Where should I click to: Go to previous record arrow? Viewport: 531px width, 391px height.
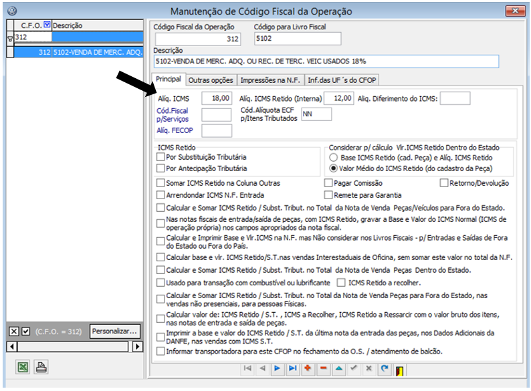(262, 368)
